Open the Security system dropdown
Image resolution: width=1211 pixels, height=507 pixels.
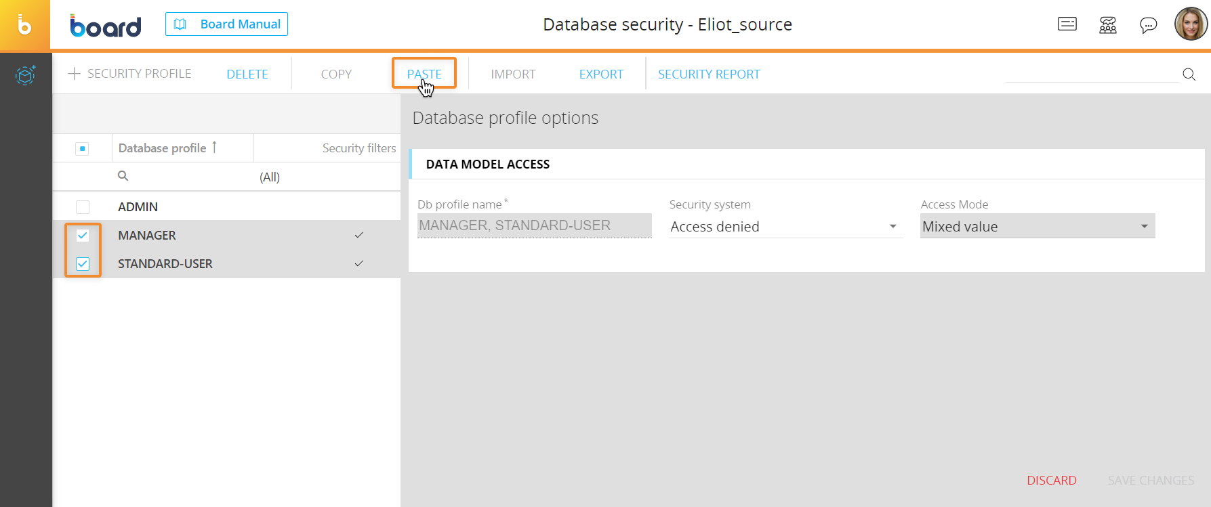(x=785, y=226)
